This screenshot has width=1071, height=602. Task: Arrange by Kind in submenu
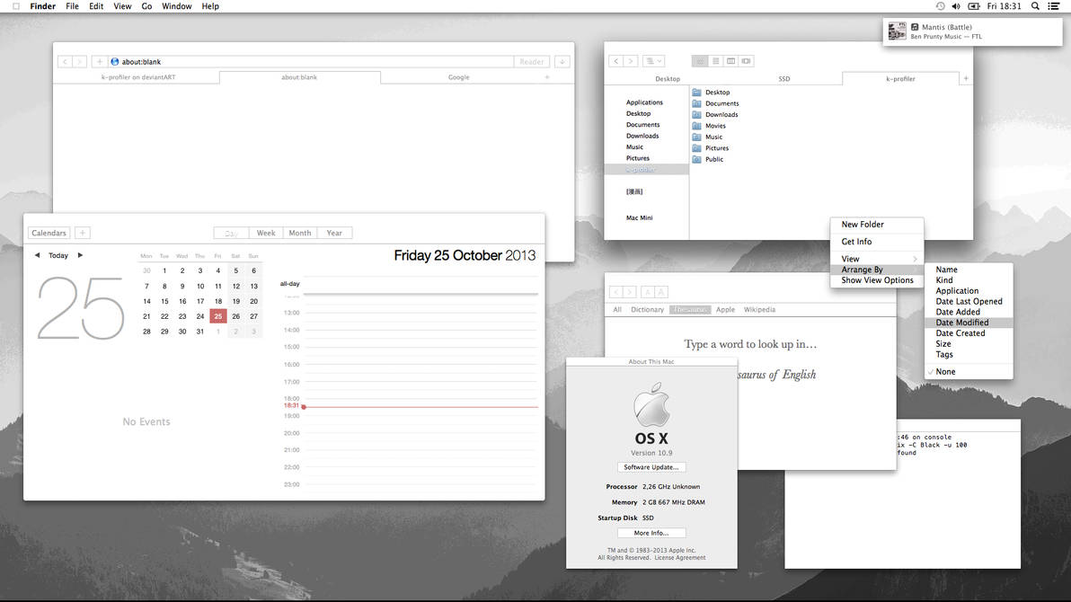(969, 280)
